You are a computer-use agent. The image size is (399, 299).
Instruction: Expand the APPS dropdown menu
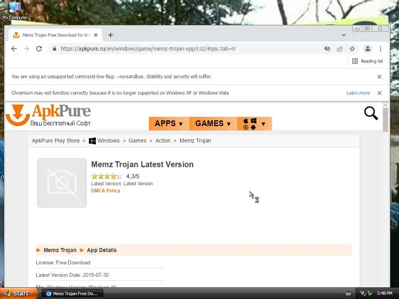[169, 123]
